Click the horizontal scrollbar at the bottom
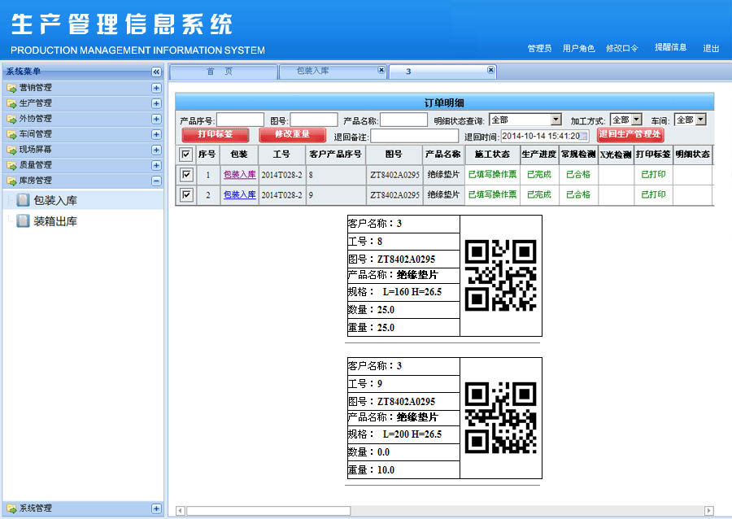The image size is (732, 519). (268, 511)
